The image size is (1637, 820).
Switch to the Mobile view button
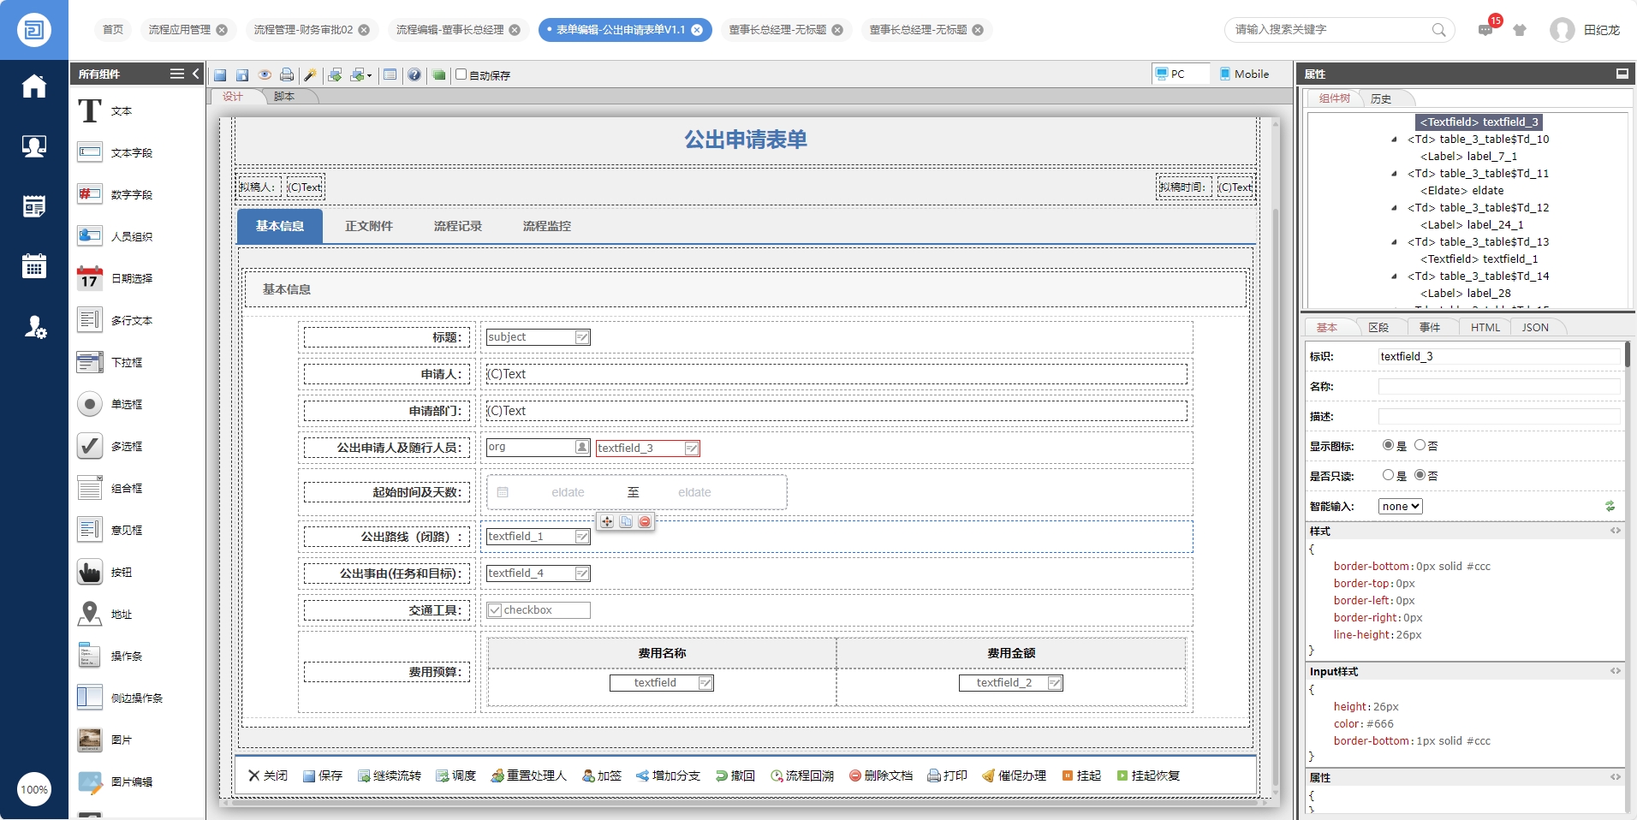1244,74
